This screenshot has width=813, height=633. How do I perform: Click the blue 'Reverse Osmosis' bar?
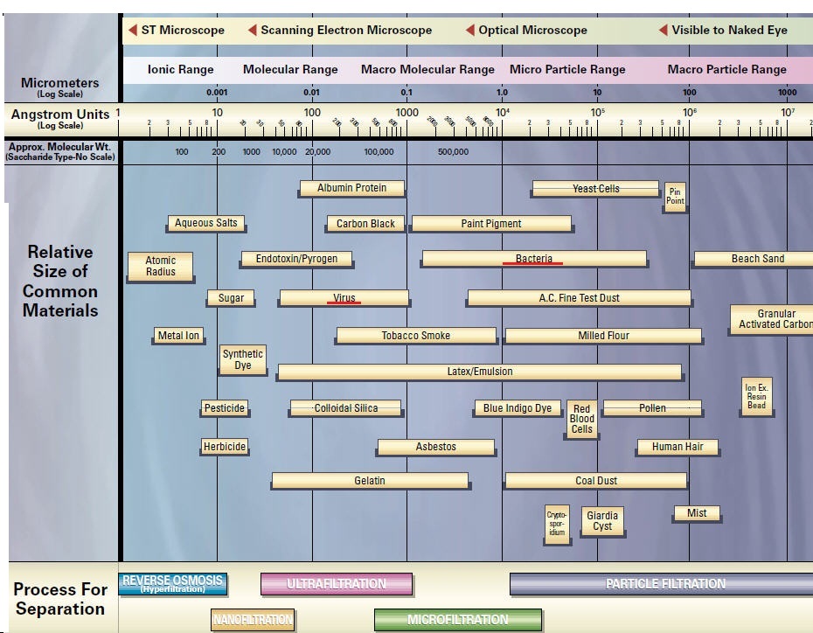(x=173, y=584)
